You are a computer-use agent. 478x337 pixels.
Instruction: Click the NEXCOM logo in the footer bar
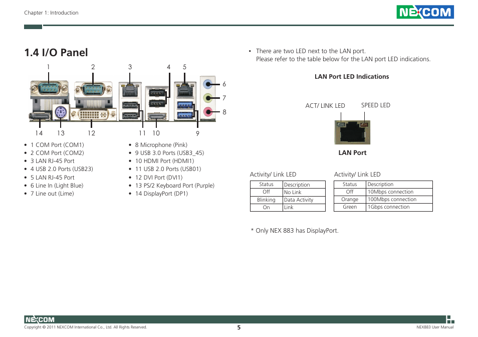tap(40, 319)
